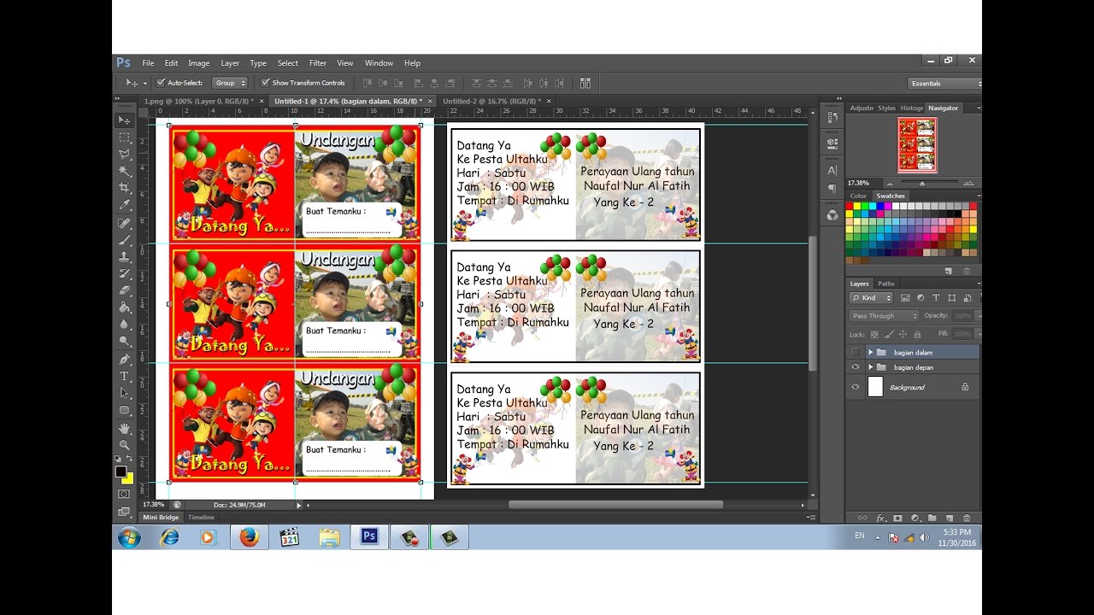
Task: Click the yellow background color swatch
Action: (x=128, y=478)
